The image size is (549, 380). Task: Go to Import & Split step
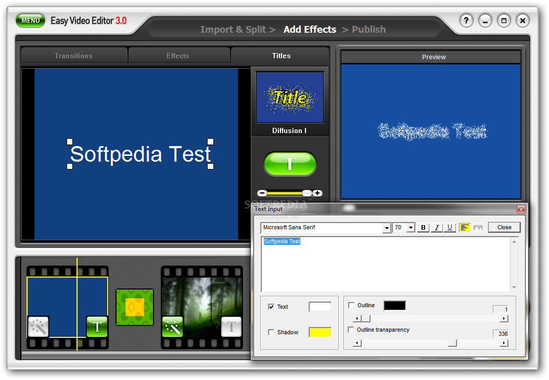233,30
